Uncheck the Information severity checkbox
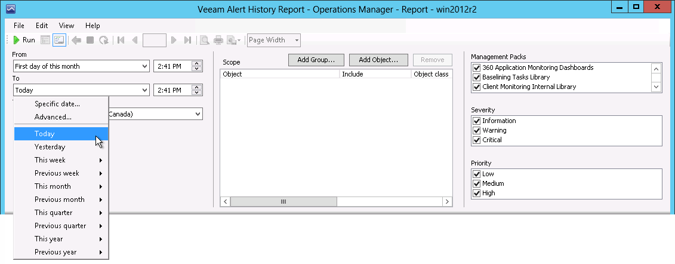 476,121
